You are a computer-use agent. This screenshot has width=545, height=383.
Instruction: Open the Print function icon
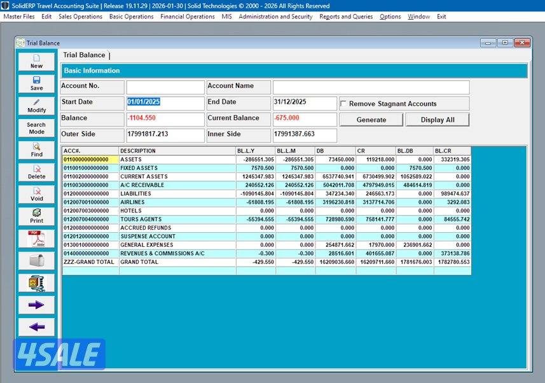[36, 216]
